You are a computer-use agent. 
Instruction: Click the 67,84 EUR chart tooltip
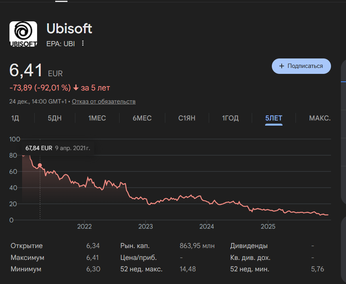[x=58, y=148]
